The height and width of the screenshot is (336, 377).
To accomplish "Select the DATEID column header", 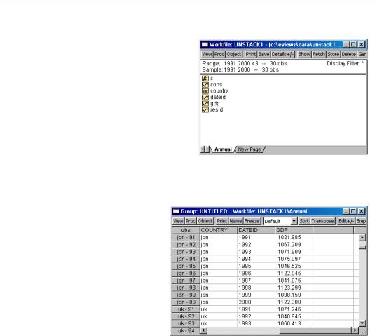I will [256, 230].
